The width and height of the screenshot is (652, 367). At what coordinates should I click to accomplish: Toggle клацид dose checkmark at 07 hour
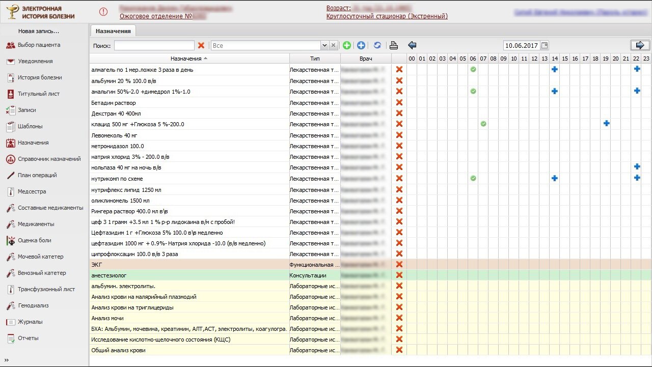click(x=483, y=124)
